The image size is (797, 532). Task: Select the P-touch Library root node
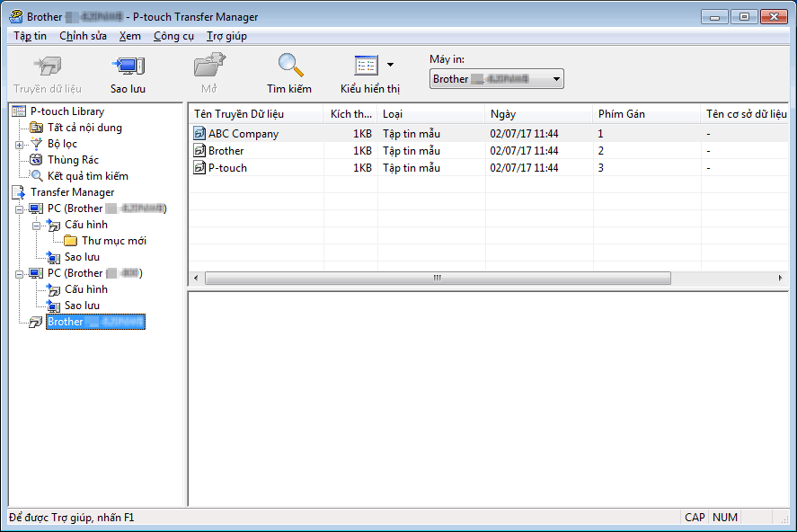click(66, 111)
